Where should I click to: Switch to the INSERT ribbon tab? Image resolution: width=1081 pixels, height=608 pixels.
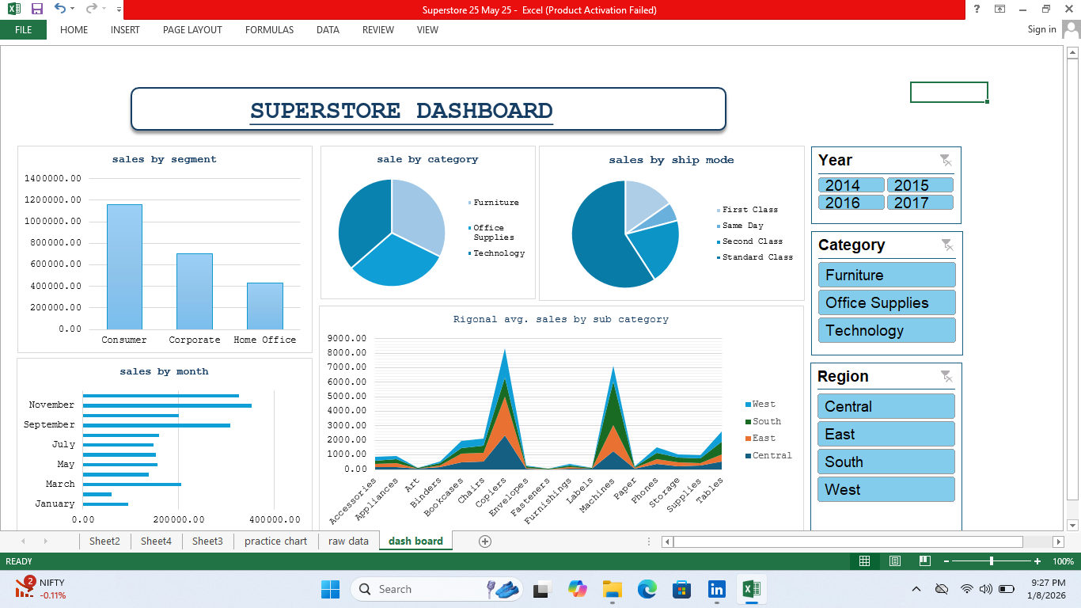tap(125, 30)
